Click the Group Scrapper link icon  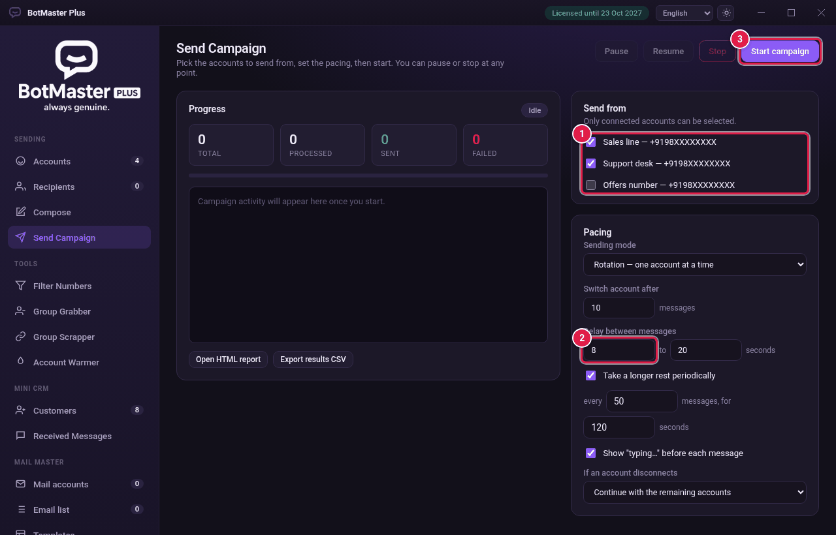pos(21,337)
